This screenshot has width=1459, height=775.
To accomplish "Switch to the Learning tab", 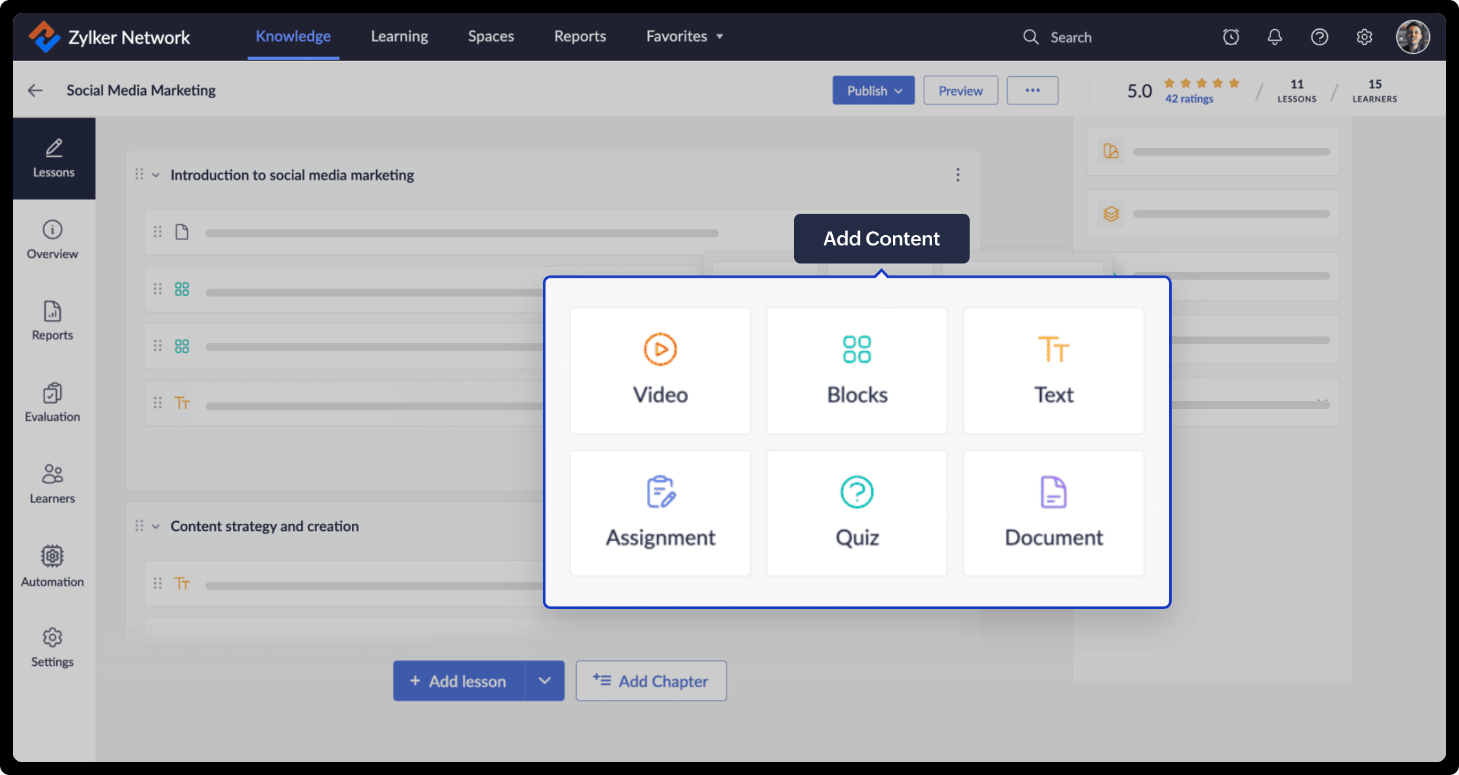I will pos(399,36).
